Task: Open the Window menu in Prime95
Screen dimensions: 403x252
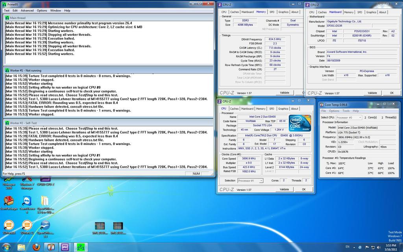Action: (55, 11)
